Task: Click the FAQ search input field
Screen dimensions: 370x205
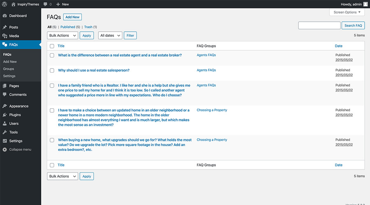Action: tap(319, 25)
